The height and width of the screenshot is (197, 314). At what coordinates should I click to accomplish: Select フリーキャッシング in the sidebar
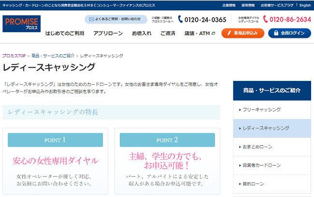(272, 110)
